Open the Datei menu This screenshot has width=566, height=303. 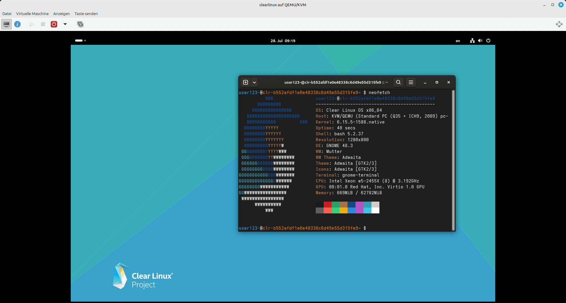[x=7, y=14]
